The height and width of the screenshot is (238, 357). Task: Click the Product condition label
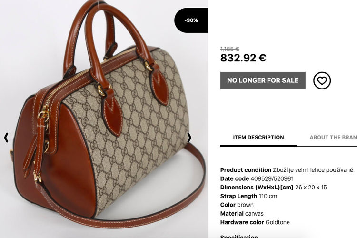(246, 170)
